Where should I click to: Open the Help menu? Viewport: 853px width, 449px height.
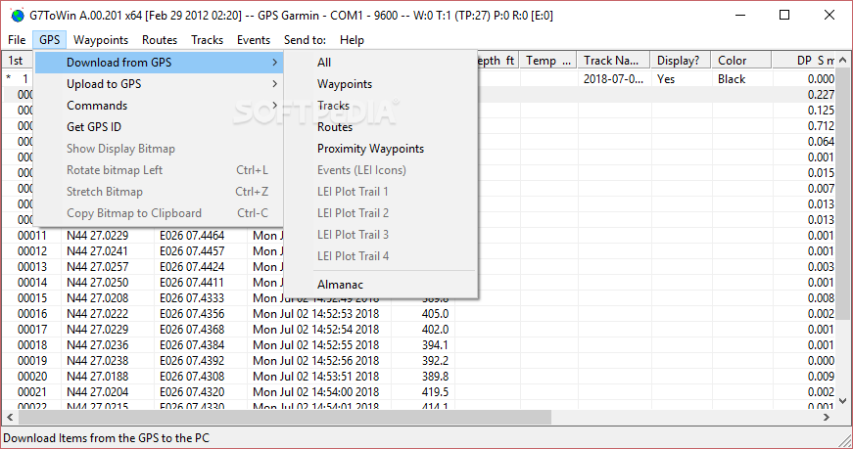(x=352, y=40)
